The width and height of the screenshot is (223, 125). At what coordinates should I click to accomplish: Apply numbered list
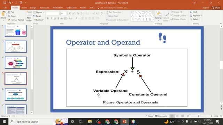88,14
